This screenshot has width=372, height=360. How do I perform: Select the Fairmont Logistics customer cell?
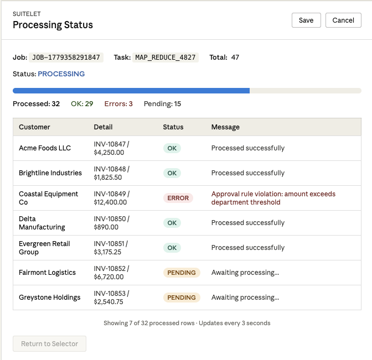tap(47, 273)
